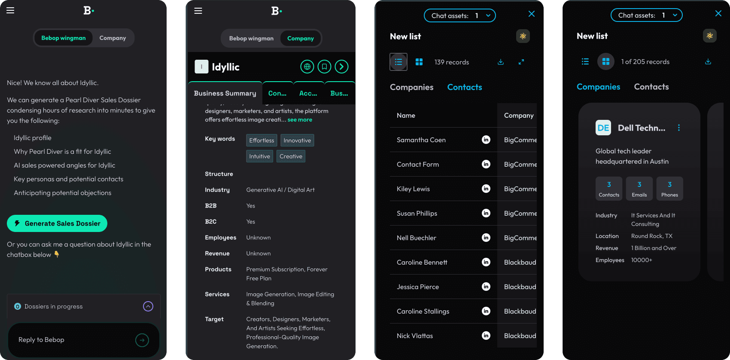730x360 pixels.
Task: Open the truncated Bus... tab
Action: point(339,93)
